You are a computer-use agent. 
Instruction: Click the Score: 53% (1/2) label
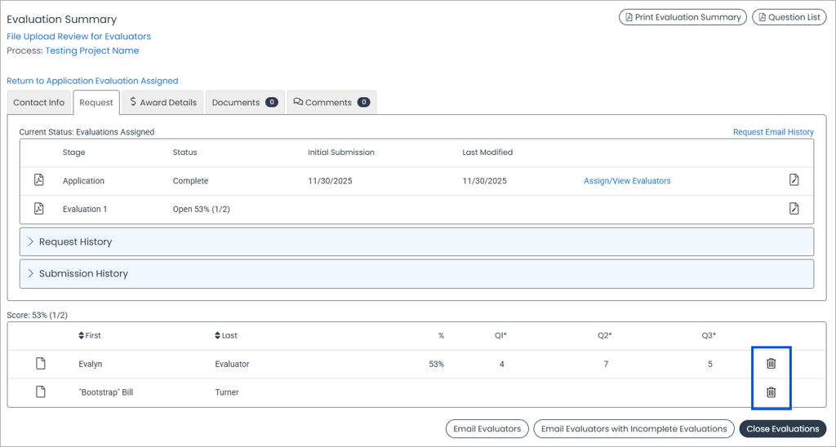[x=38, y=316]
